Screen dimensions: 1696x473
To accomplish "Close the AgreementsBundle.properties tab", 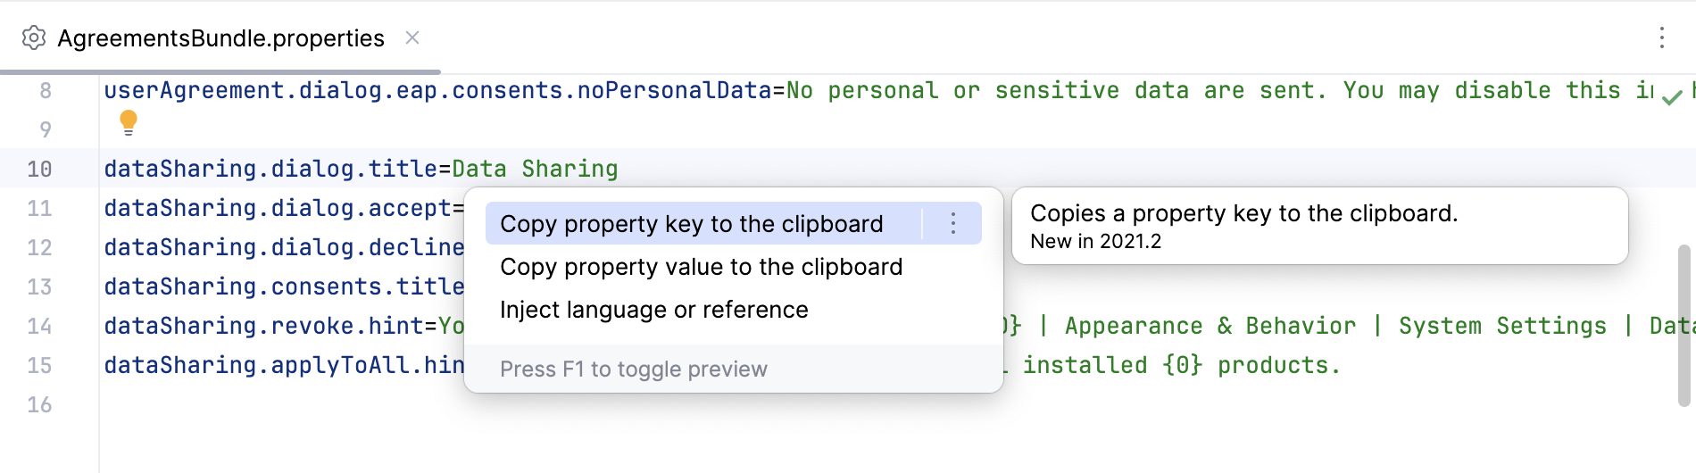I will pos(412,37).
